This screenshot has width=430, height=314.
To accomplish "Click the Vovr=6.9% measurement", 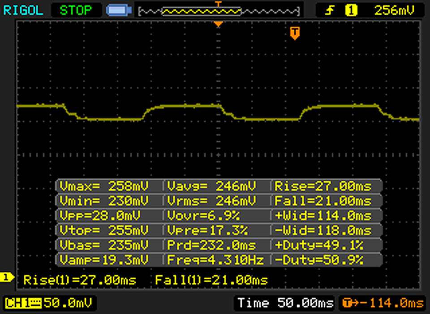I will 203,216.
